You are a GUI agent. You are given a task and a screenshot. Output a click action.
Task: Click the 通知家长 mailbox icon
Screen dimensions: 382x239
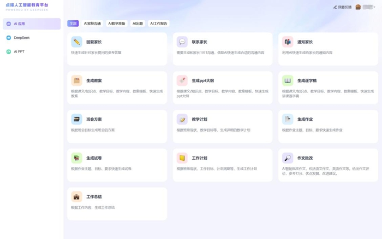pos(288,42)
